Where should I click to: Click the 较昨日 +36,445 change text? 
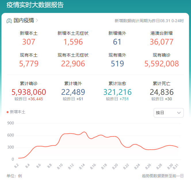coord(29,99)
